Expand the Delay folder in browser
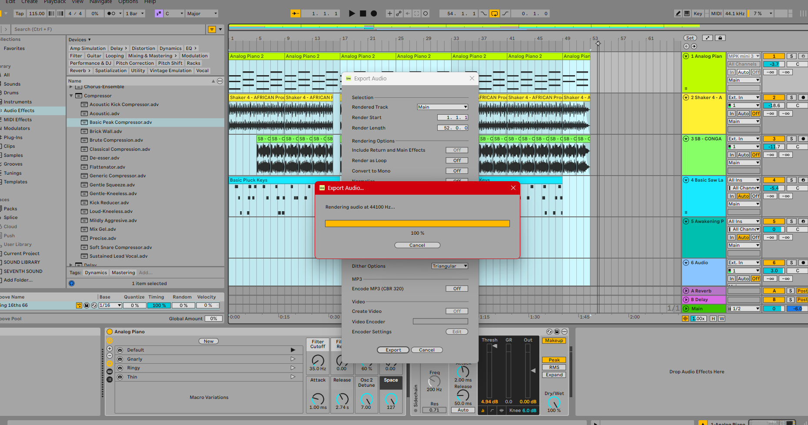808x425 pixels. click(71, 265)
